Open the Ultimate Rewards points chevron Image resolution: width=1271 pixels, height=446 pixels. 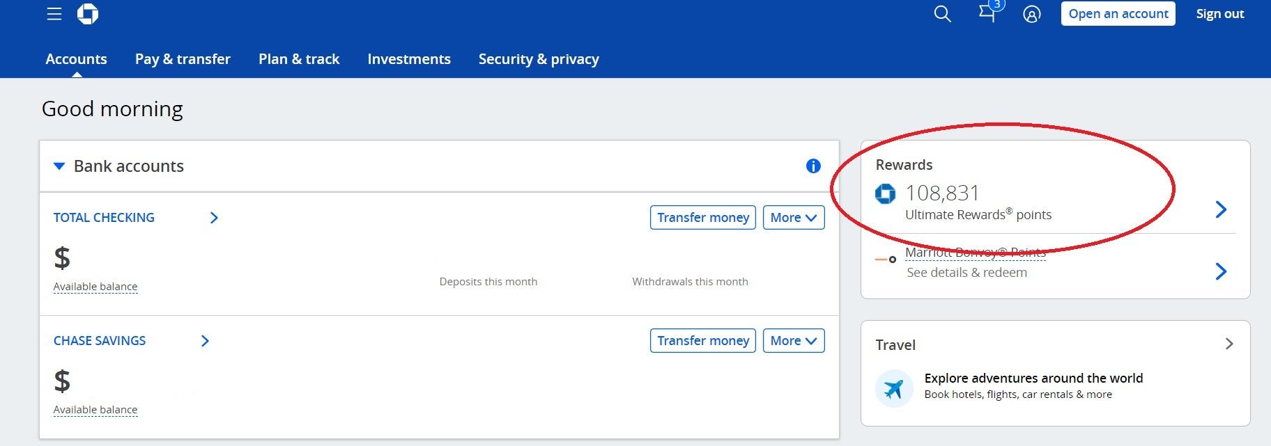click(1221, 209)
